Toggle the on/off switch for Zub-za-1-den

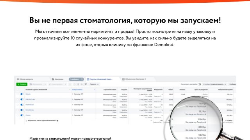pos(22,100)
